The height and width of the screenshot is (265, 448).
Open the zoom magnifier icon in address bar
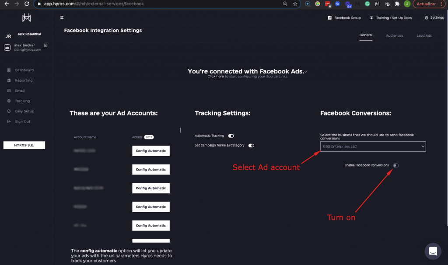[x=285, y=3]
